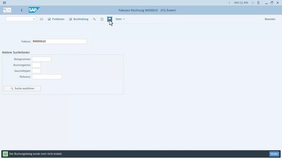Click the glasses display icon in the toolbar
The height and width of the screenshot is (159, 282).
pyautogui.click(x=41, y=19)
